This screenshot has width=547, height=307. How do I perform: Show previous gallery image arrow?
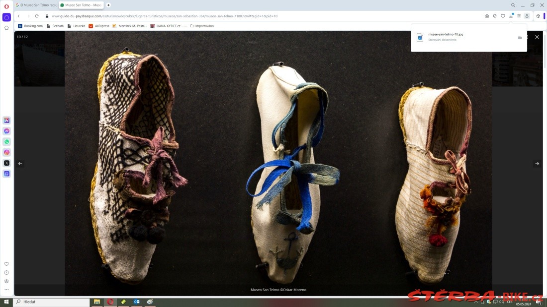click(20, 164)
